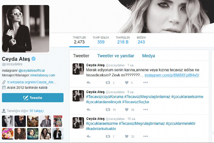Open the instagram.com/p/BM8XFpIB4v5/ link

[x=172, y=75]
